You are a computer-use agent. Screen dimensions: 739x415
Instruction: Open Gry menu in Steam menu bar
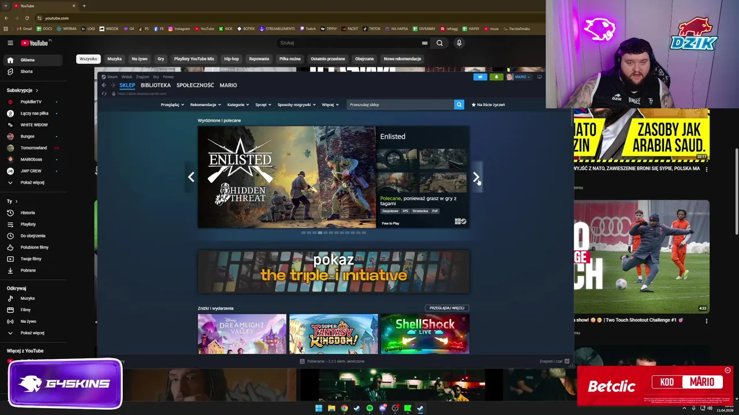tap(156, 77)
